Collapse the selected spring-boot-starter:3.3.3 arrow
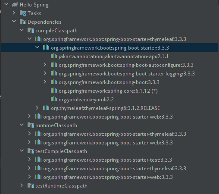 [38, 47]
